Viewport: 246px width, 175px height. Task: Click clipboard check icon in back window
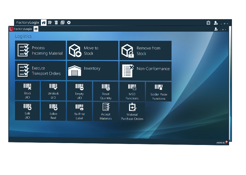tap(208, 23)
